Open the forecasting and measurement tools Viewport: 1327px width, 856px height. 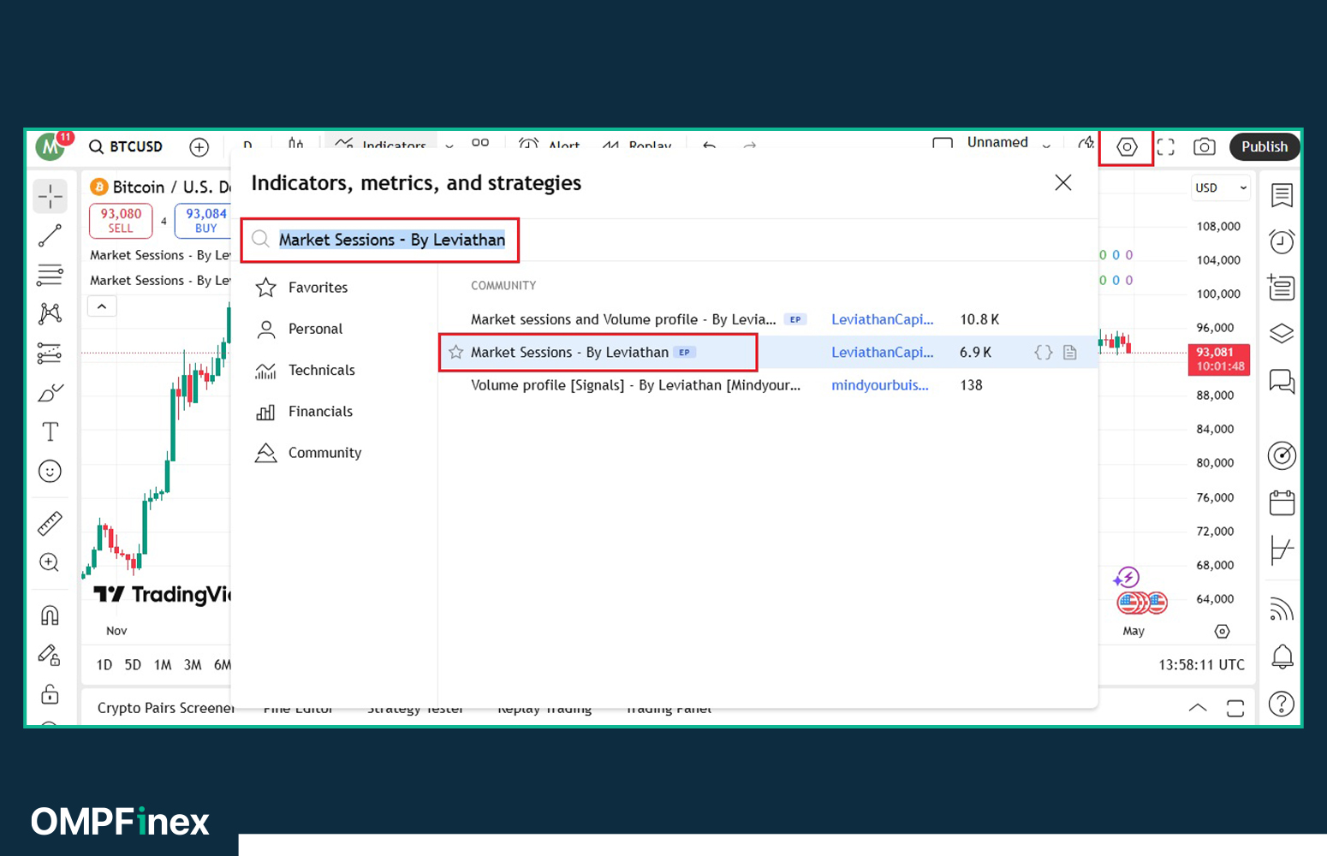(50, 353)
